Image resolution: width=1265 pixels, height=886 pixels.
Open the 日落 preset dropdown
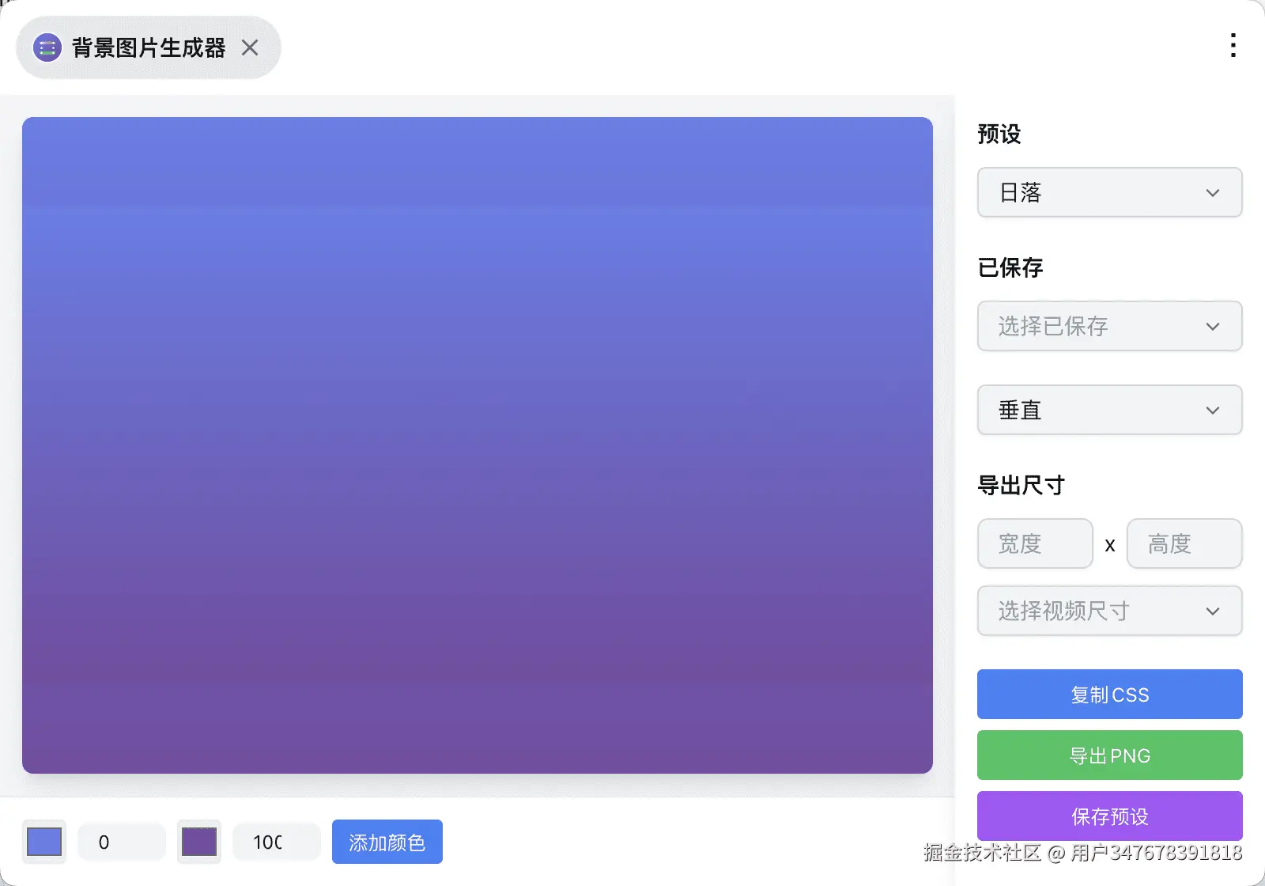[1109, 192]
